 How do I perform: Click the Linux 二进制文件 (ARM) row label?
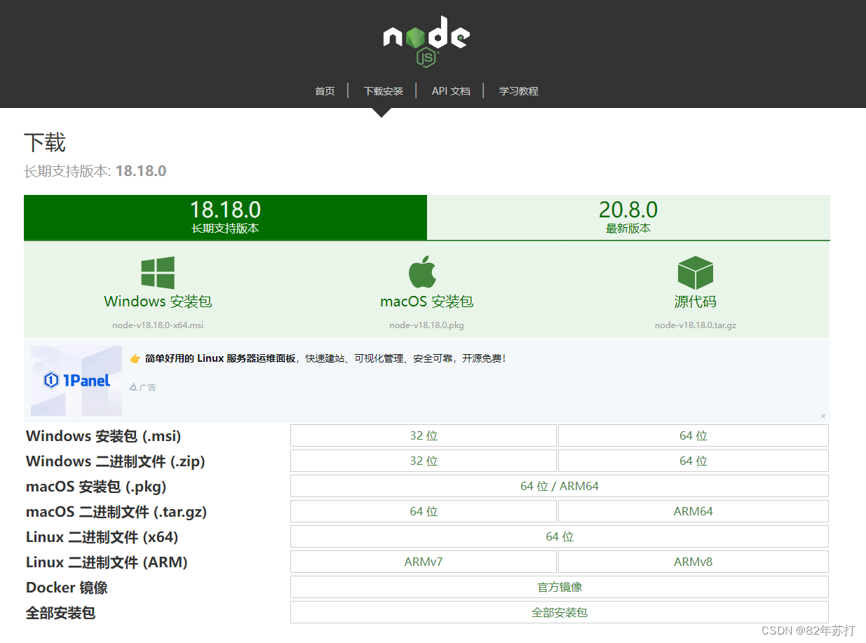point(107,562)
